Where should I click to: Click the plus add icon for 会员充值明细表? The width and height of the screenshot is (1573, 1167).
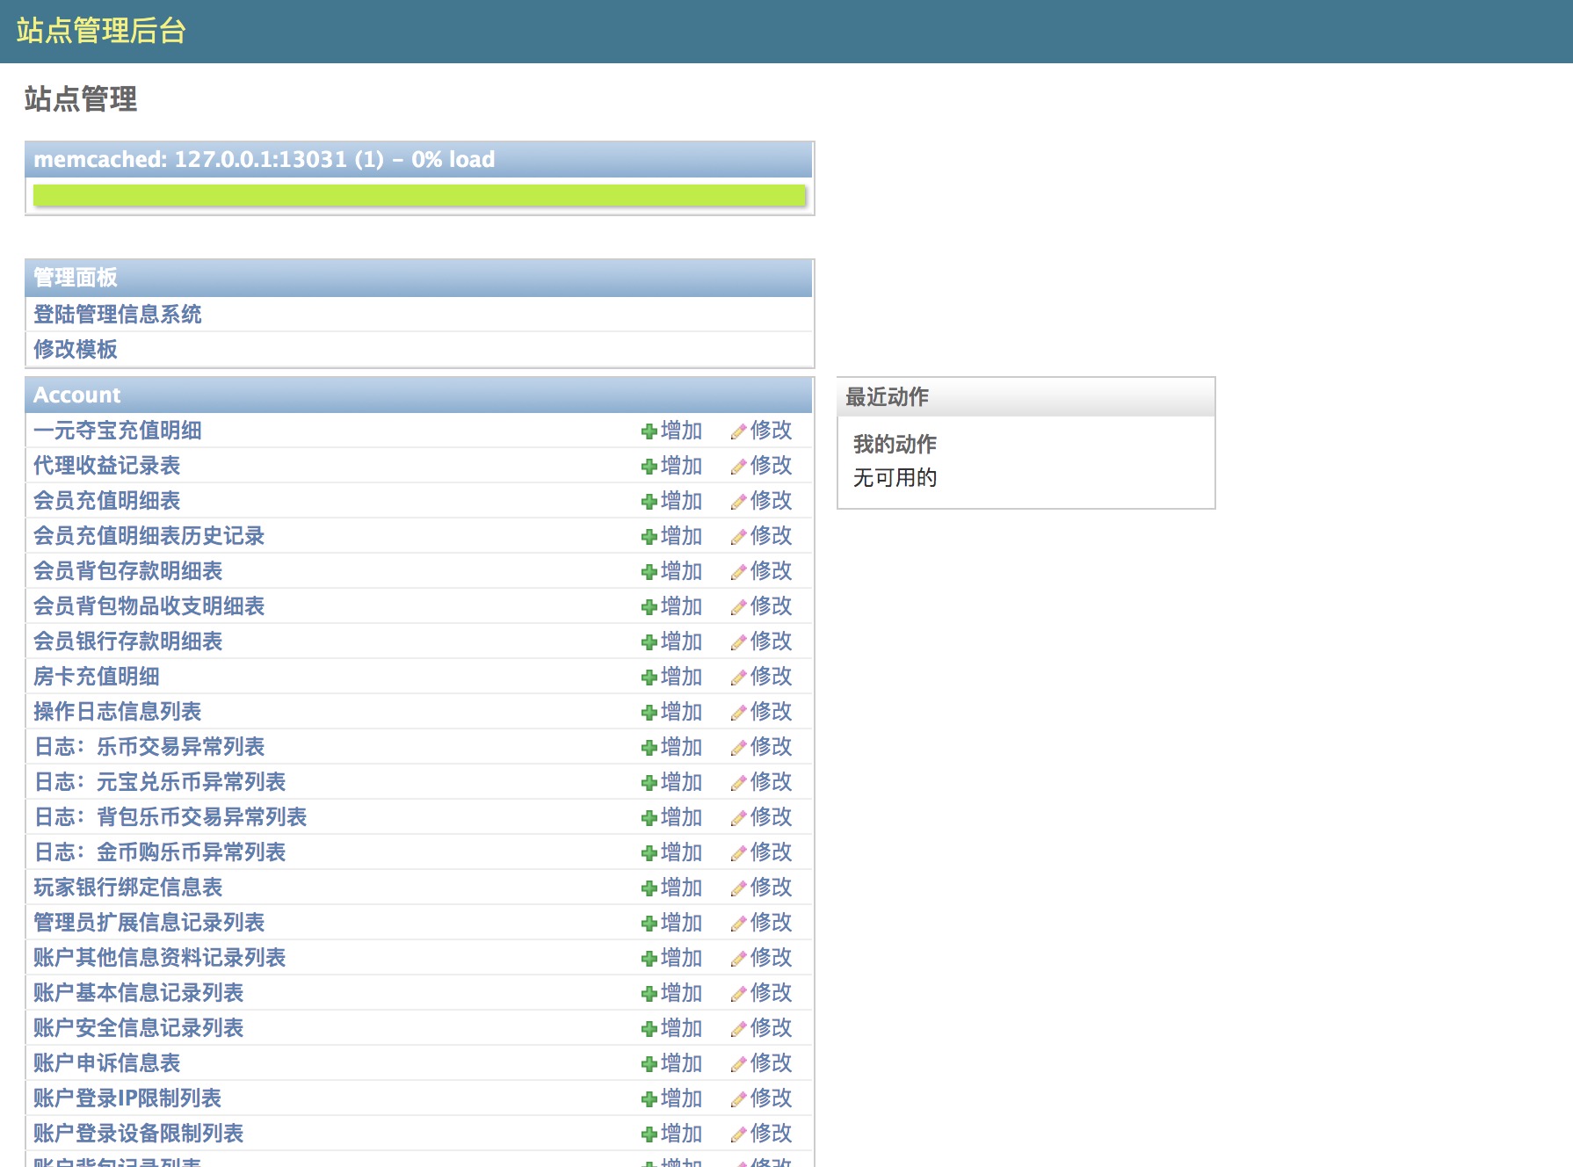649,502
